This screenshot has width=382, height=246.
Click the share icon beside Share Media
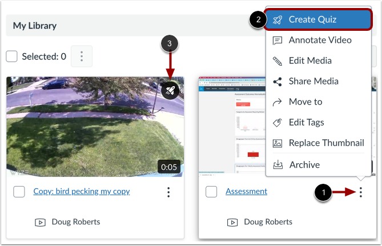coord(278,82)
